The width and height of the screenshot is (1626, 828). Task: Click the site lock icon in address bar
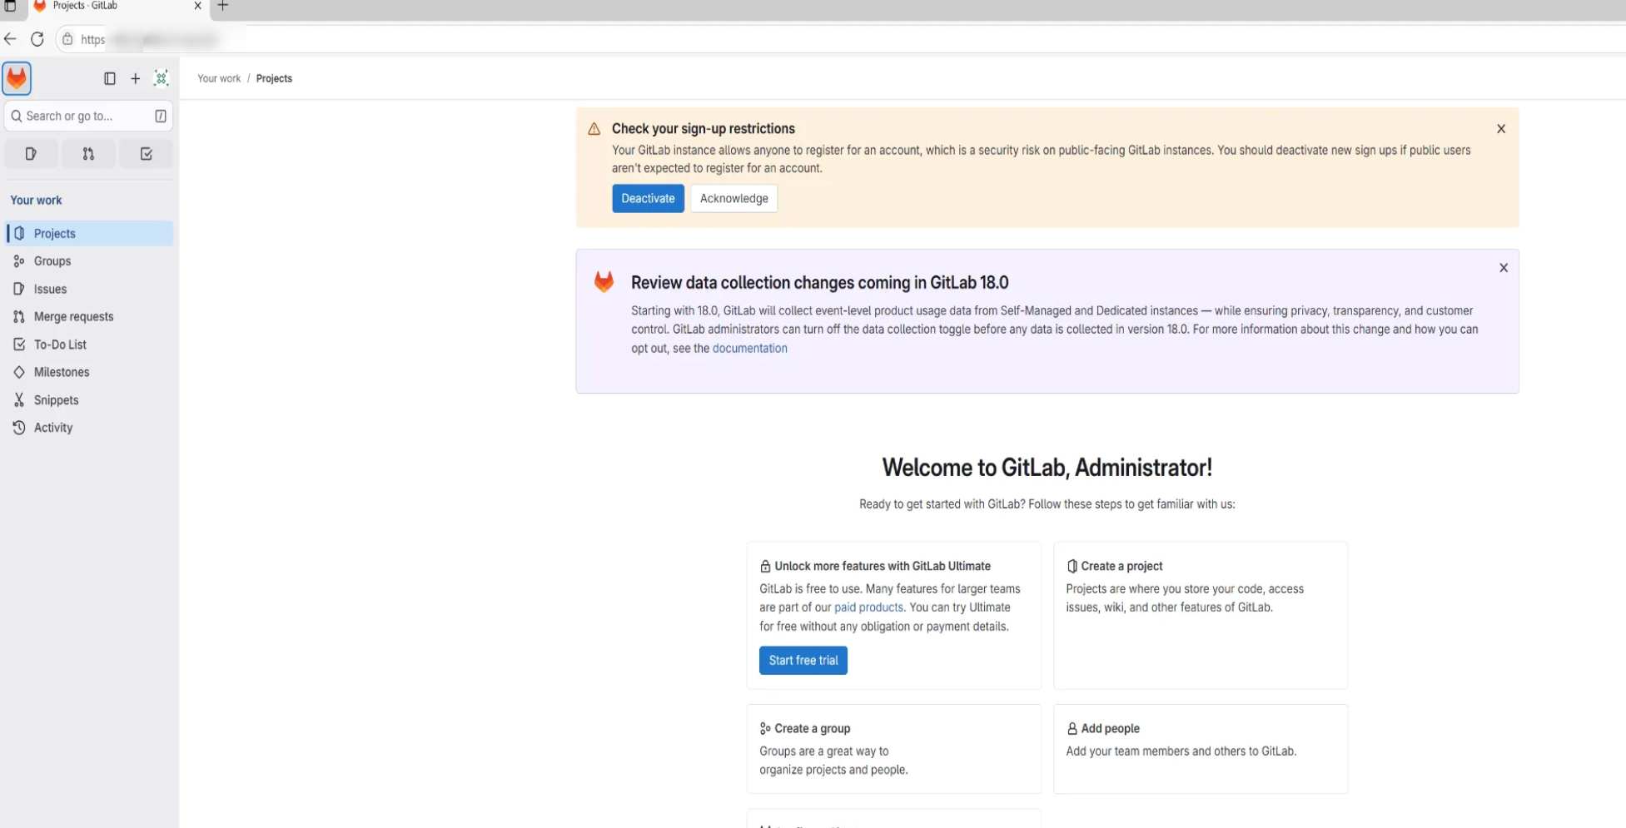click(67, 39)
